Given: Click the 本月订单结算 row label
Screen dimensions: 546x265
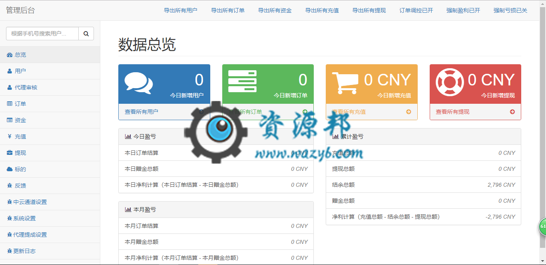Looking at the screenshot, I should click(x=141, y=226).
